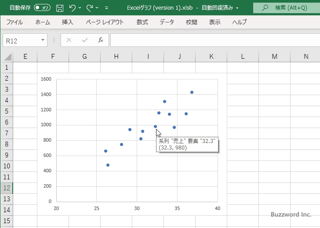Click the horizontal axis label 25
320x228 pixels.
(97, 208)
